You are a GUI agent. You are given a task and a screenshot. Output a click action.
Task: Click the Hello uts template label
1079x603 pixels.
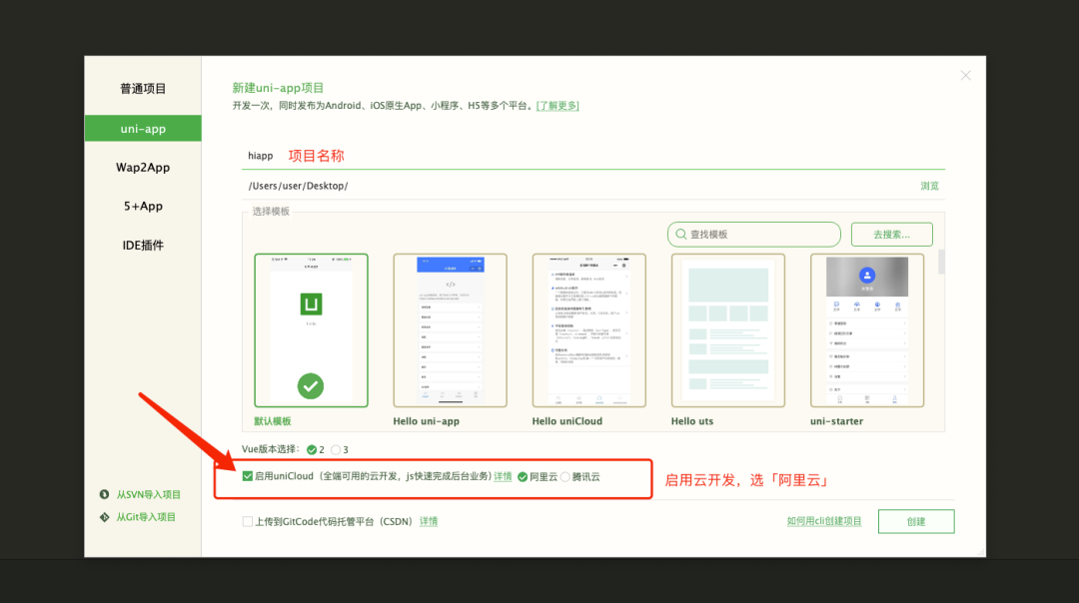(x=692, y=420)
